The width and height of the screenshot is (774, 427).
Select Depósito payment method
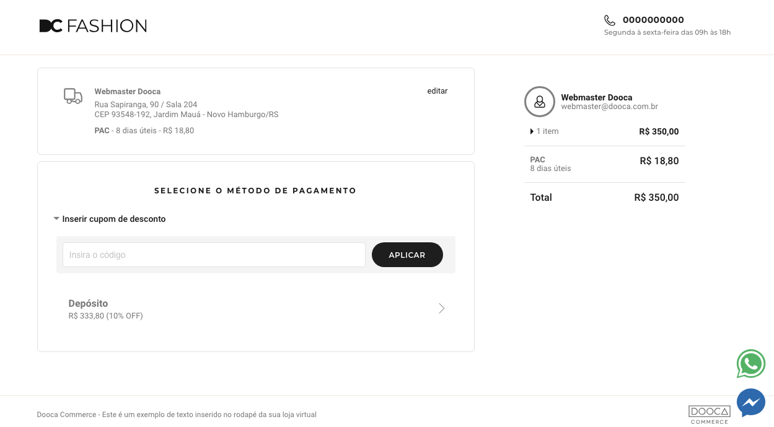click(x=256, y=309)
